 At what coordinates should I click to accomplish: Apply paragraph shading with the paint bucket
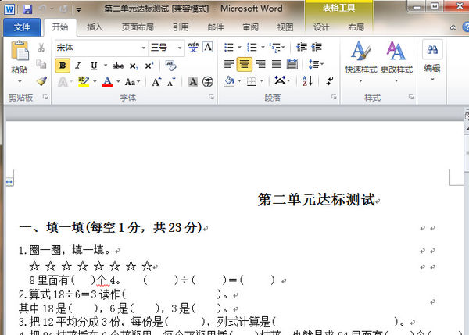pos(229,81)
